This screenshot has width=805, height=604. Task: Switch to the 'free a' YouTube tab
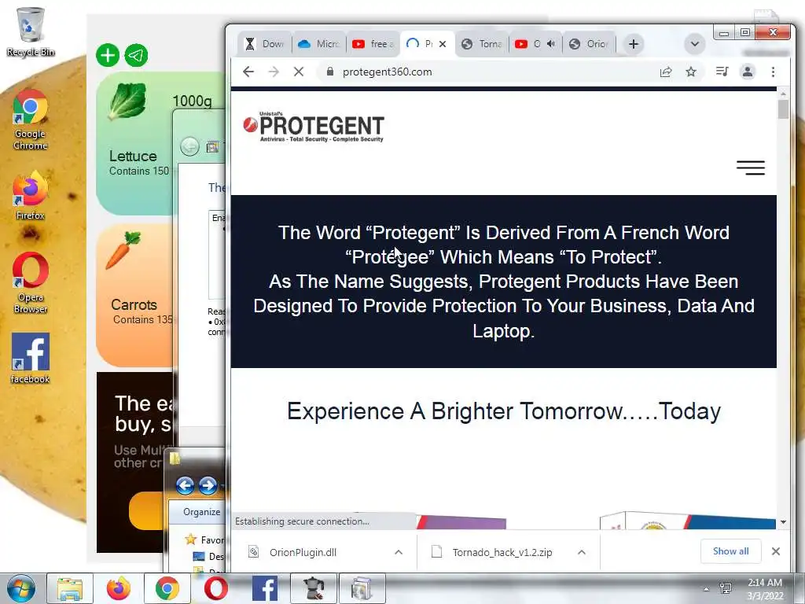point(373,44)
